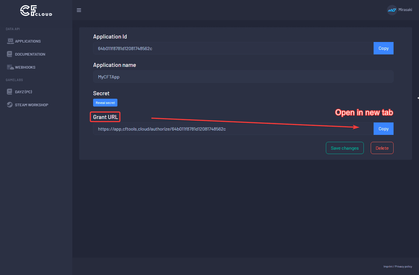The height and width of the screenshot is (275, 419).
Task: Click the Documentation book icon
Action: click(x=10, y=54)
